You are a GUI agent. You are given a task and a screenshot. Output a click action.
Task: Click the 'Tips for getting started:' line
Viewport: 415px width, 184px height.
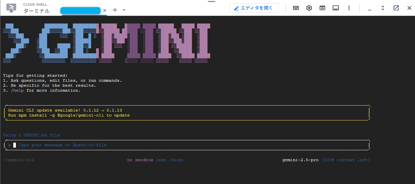[35, 75]
